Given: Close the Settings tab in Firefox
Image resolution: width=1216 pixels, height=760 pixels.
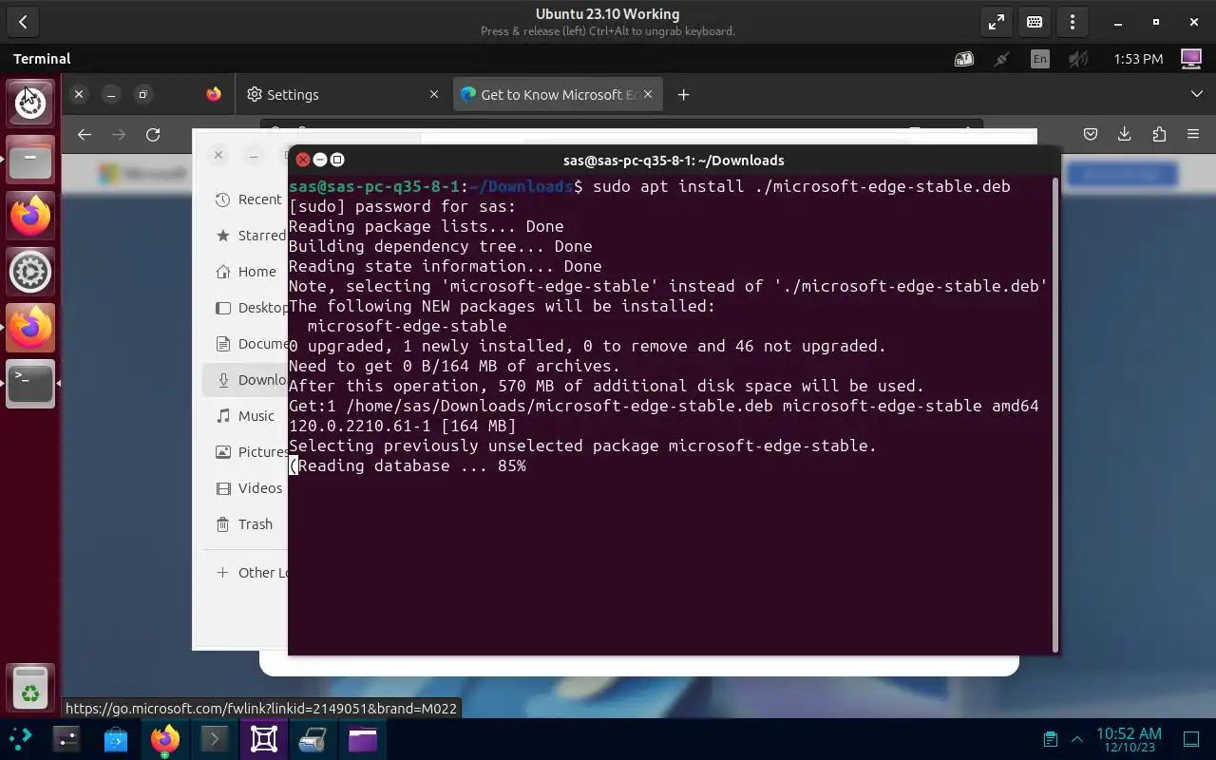Looking at the screenshot, I should point(434,94).
